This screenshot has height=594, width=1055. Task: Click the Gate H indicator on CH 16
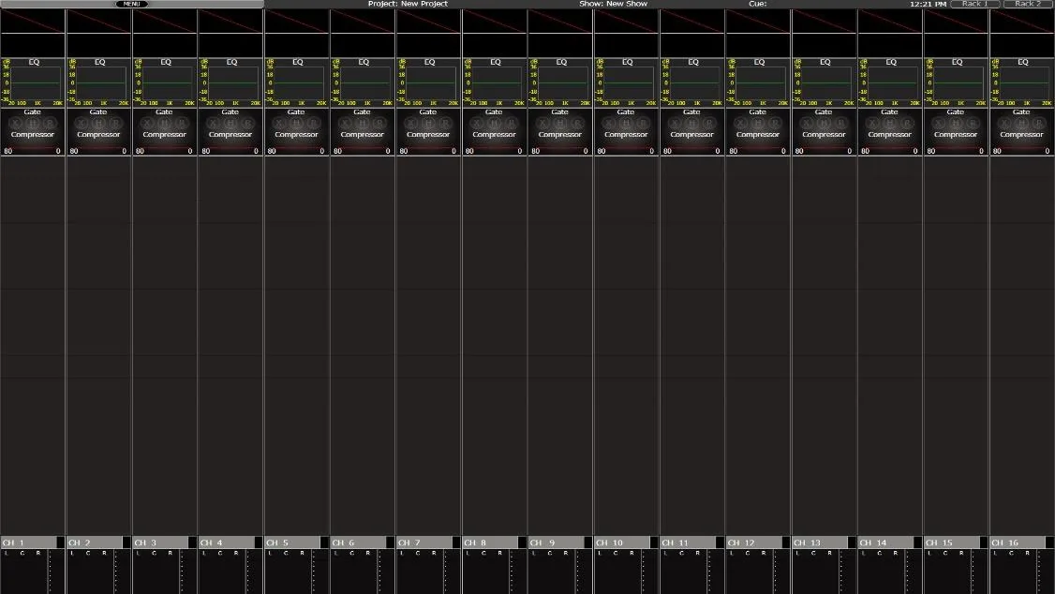[1022, 124]
